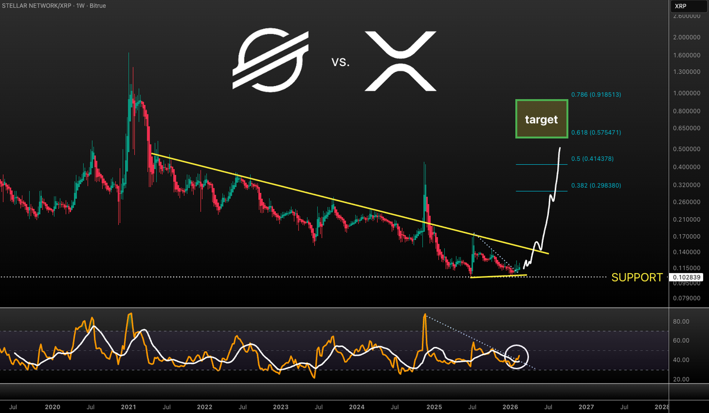Select the long yellow descending trendline
Screen dimensions: 709x413
point(350,204)
